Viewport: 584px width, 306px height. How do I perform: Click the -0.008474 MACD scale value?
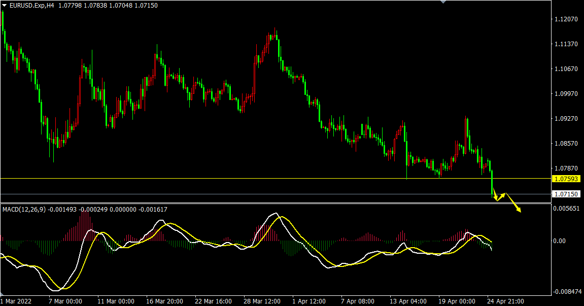coord(567,292)
